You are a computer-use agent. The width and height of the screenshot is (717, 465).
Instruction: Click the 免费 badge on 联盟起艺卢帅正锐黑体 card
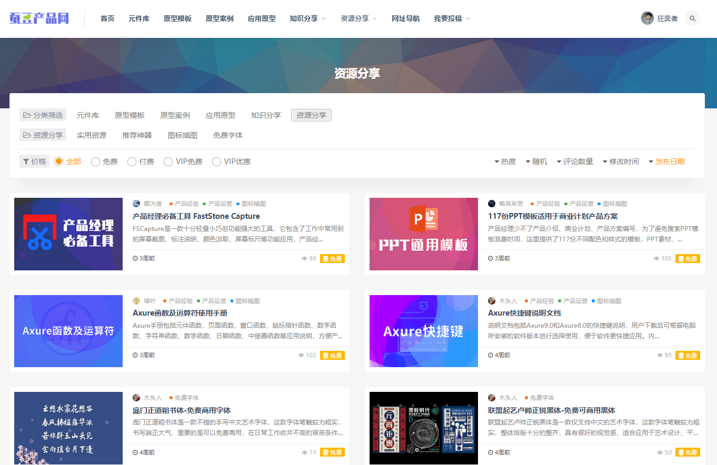click(688, 452)
